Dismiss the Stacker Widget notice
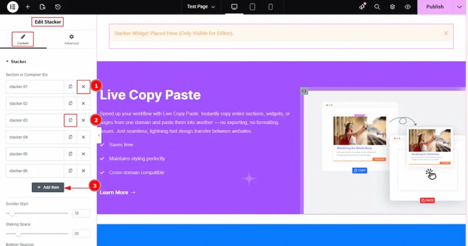Screen dimensions: 468x246 coord(446,33)
